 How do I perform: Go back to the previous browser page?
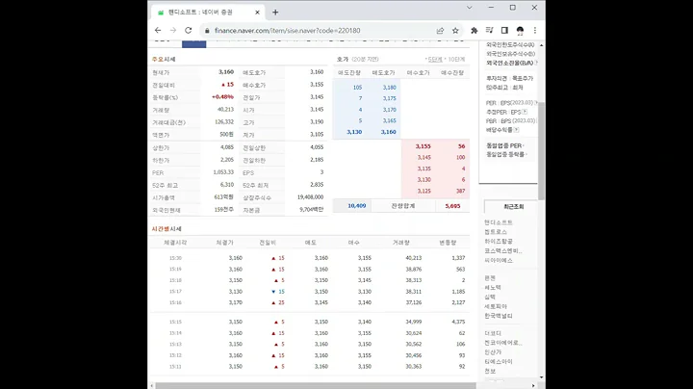158,31
